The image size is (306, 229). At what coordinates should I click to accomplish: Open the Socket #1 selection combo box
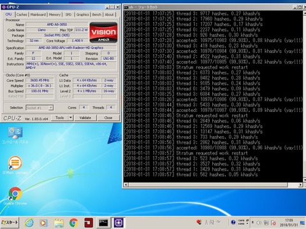pyautogui.click(x=40, y=108)
